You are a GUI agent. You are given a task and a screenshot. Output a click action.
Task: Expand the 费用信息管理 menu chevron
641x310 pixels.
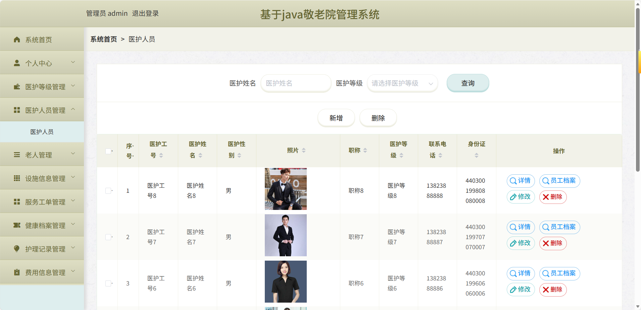tap(73, 271)
